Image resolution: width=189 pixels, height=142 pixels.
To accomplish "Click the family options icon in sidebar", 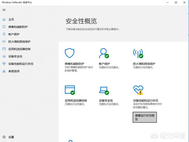I will 4,71.
